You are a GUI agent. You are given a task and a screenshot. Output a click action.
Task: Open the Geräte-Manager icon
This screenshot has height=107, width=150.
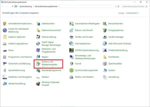coord(105,37)
